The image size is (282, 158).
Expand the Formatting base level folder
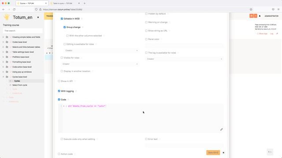coord(3,62)
